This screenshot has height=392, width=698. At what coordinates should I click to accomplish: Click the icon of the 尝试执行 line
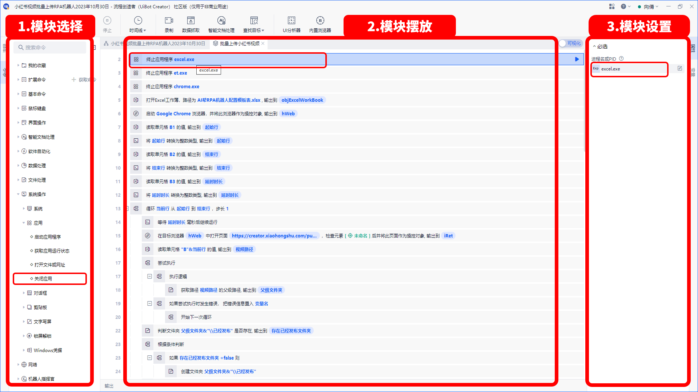148,263
